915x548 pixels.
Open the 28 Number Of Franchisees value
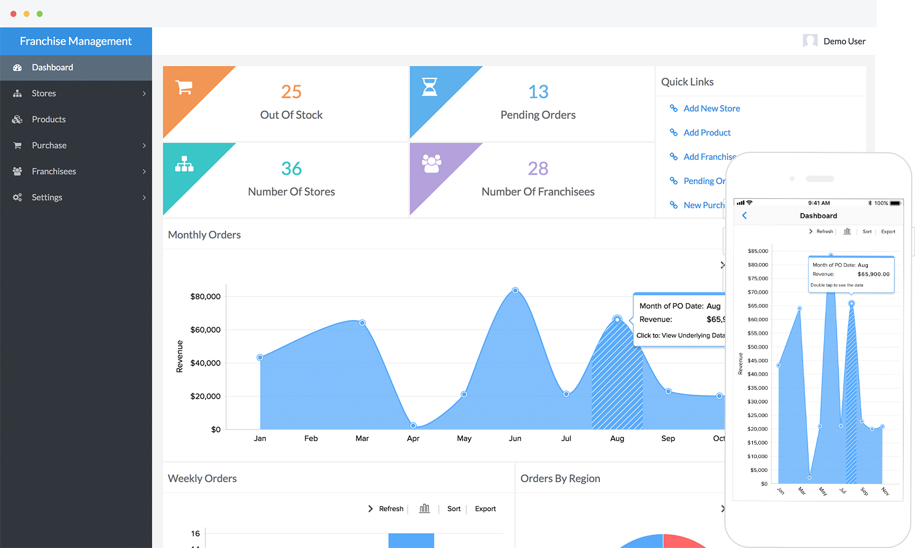pyautogui.click(x=538, y=168)
